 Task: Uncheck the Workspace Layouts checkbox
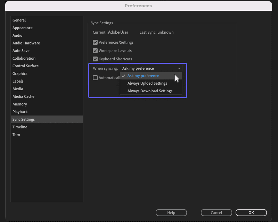95,51
